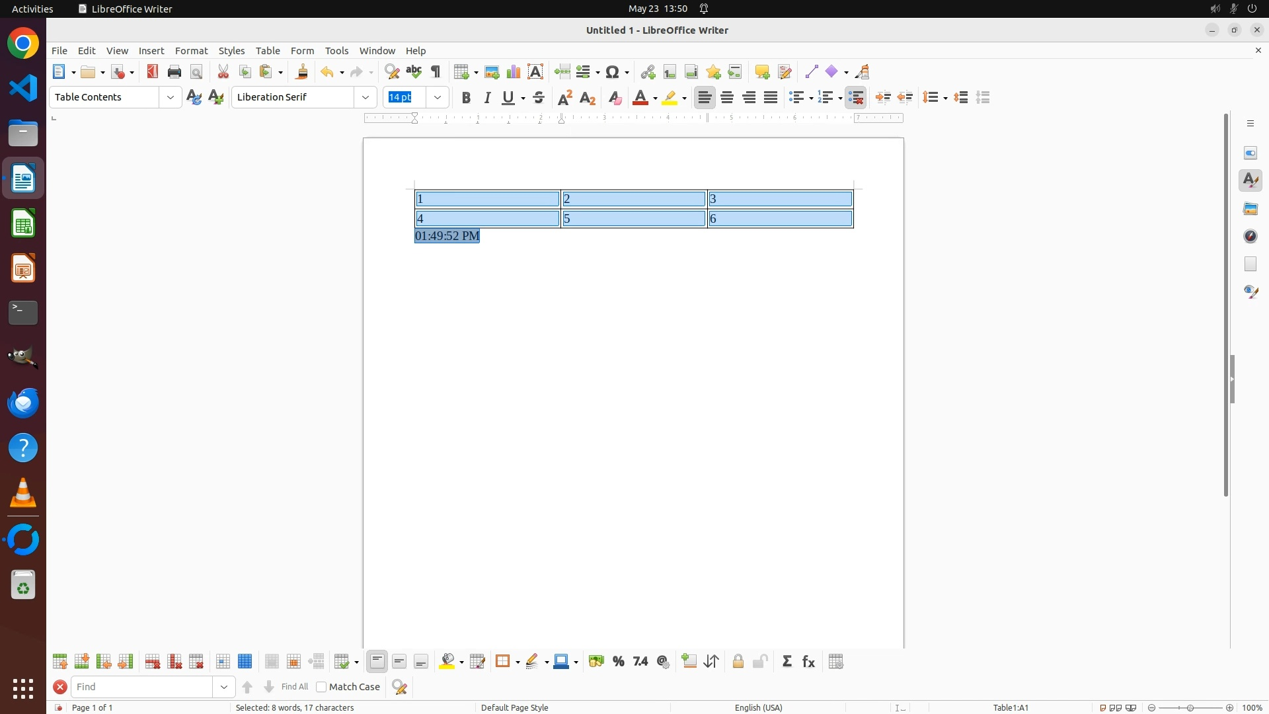The image size is (1269, 714).
Task: Open the Format menu
Action: 191,51
